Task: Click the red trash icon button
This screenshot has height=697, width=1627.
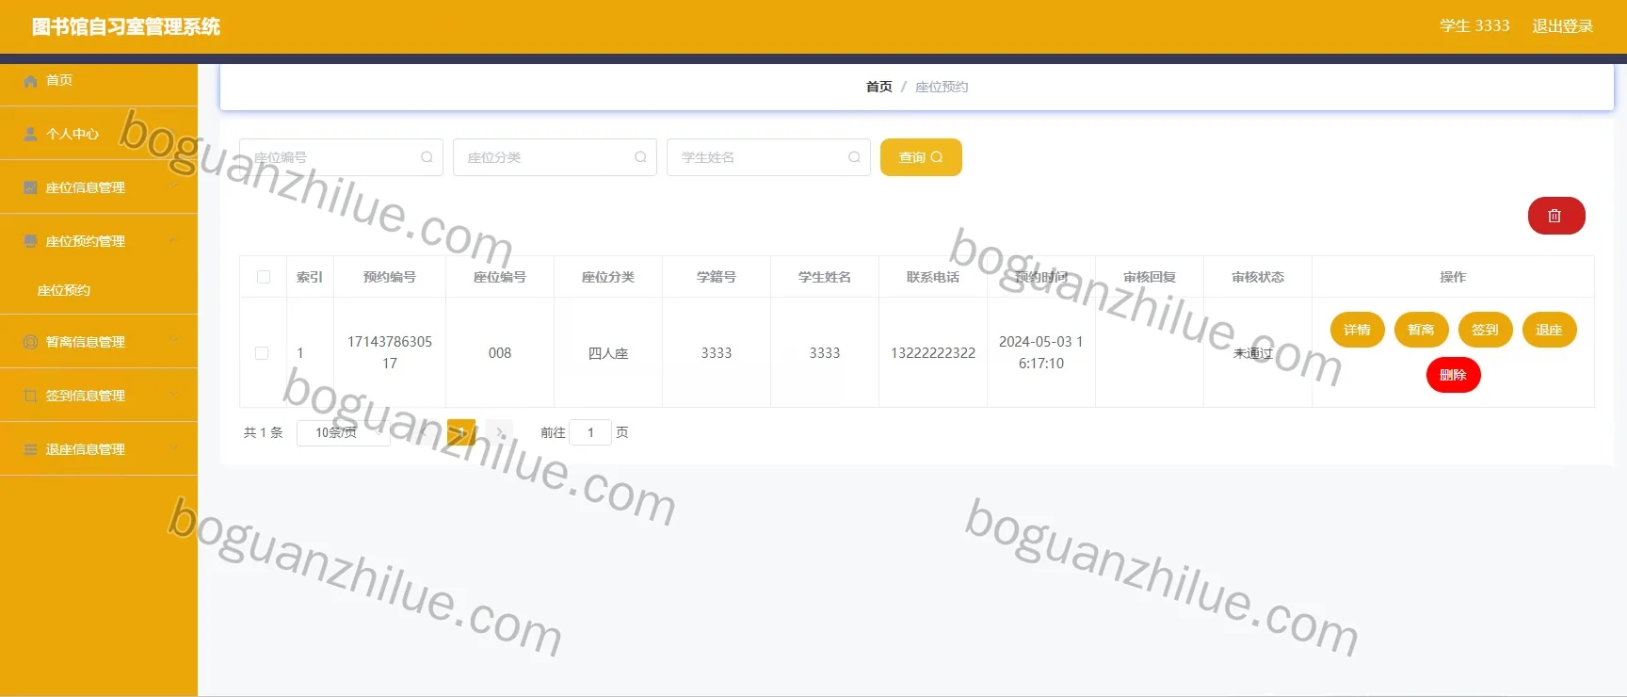Action: coord(1556,216)
